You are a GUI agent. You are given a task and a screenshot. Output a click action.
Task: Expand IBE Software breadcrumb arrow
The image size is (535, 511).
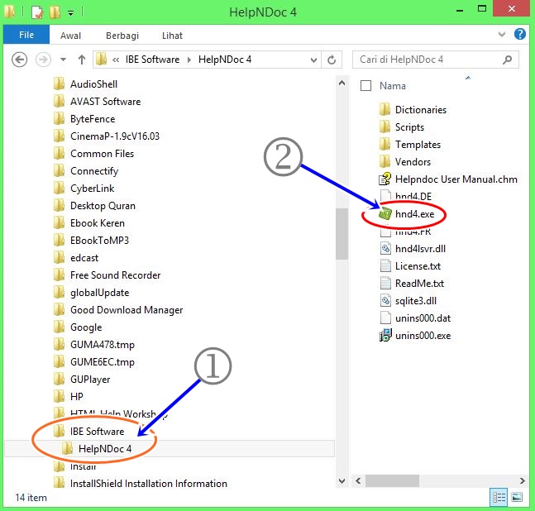pos(189,60)
